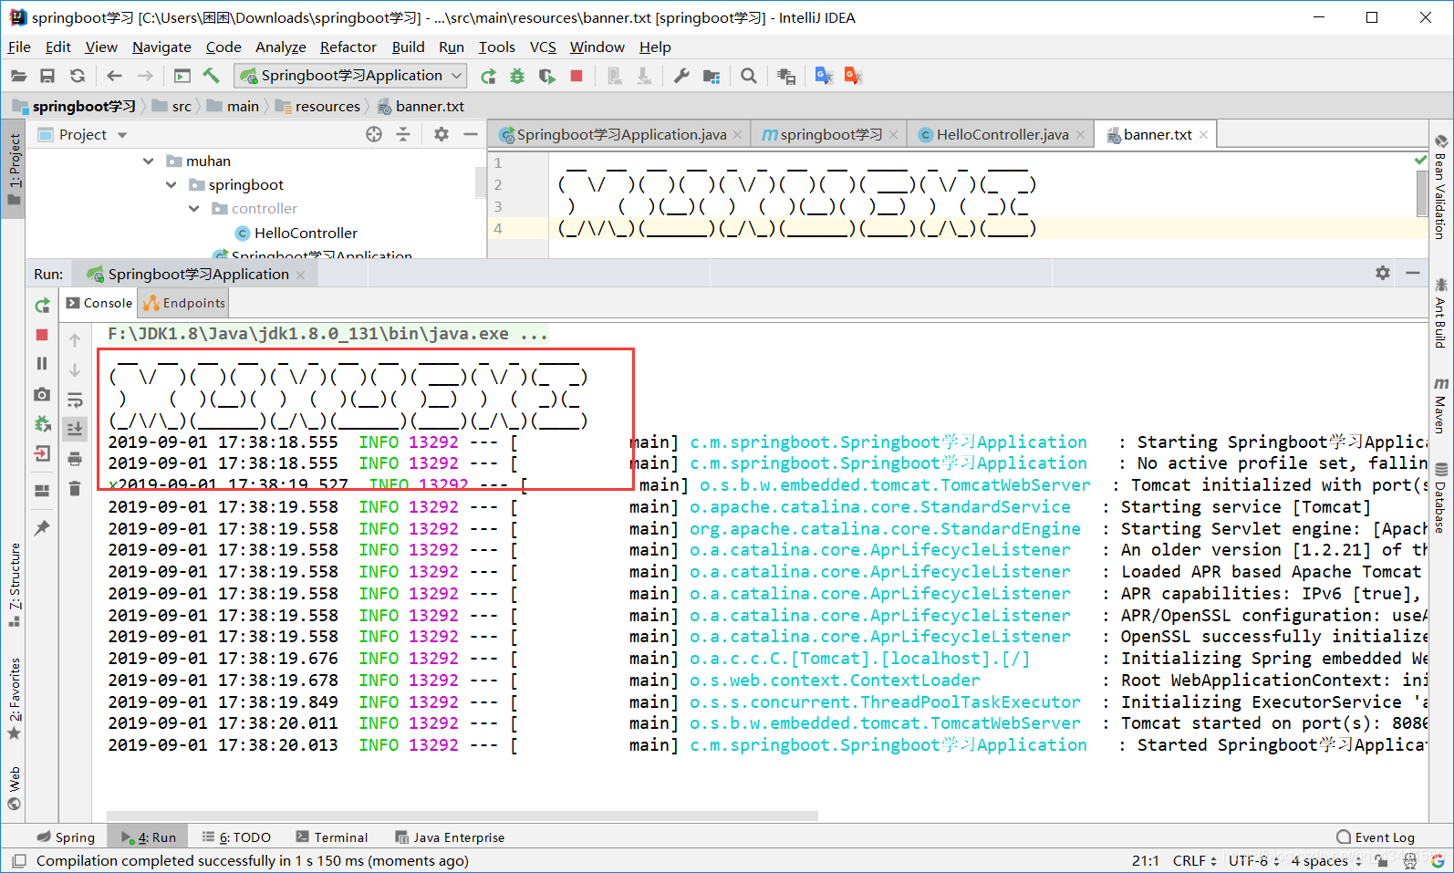Click the editor vertical scrollbar

(1421, 193)
